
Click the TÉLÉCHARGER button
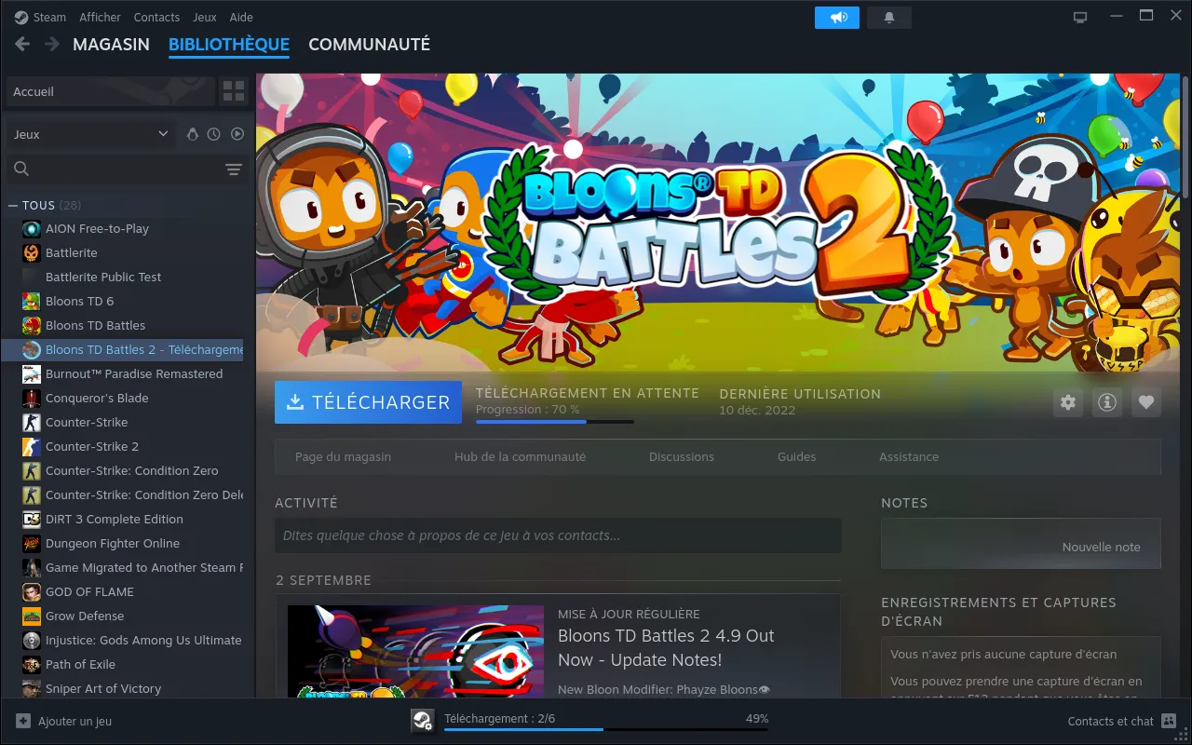pyautogui.click(x=368, y=402)
